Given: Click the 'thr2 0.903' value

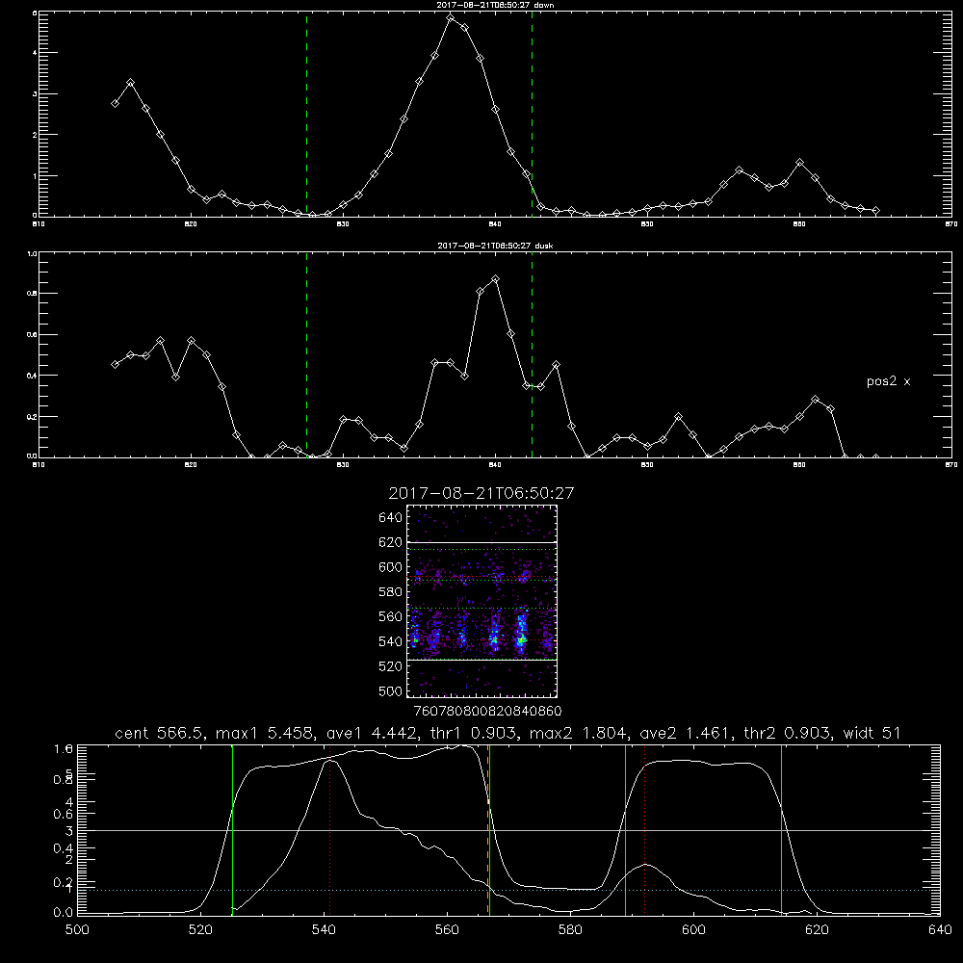Looking at the screenshot, I should (787, 733).
